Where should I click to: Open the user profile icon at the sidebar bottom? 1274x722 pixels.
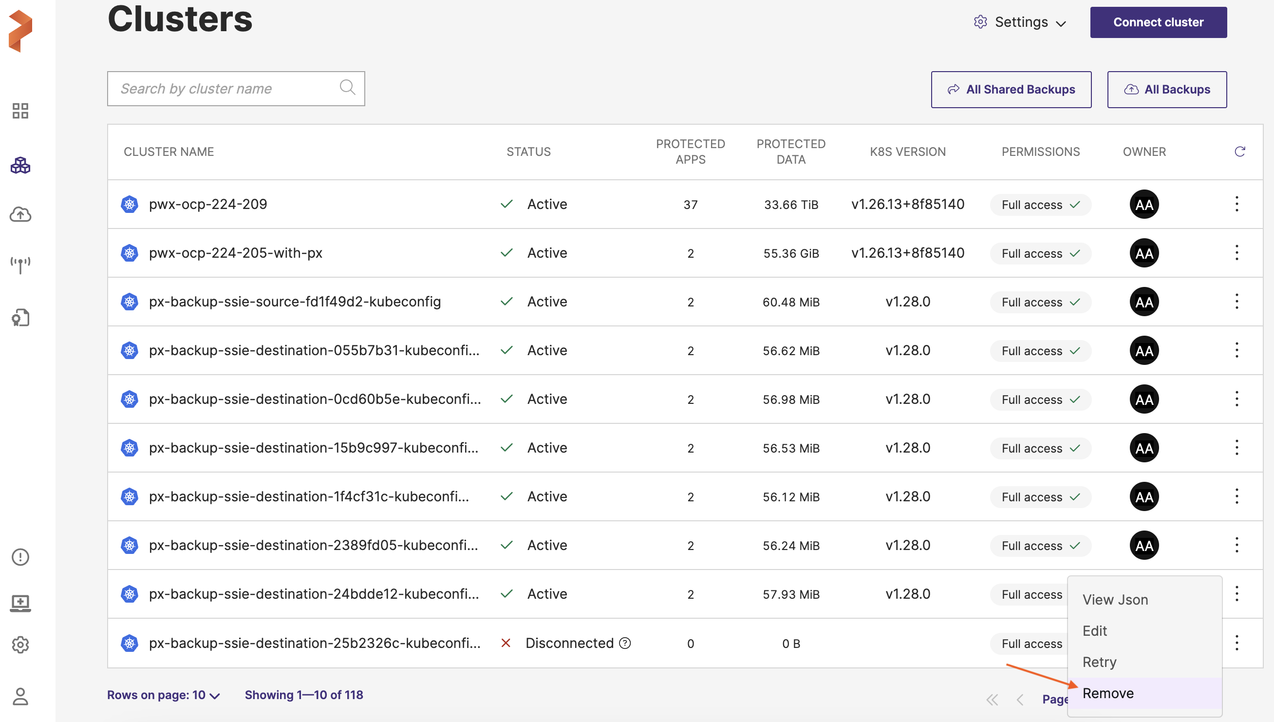(20, 696)
